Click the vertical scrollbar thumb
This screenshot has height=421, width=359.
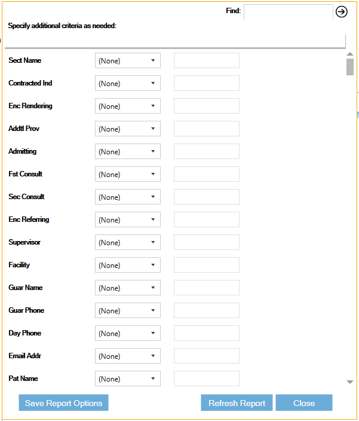pos(350,67)
